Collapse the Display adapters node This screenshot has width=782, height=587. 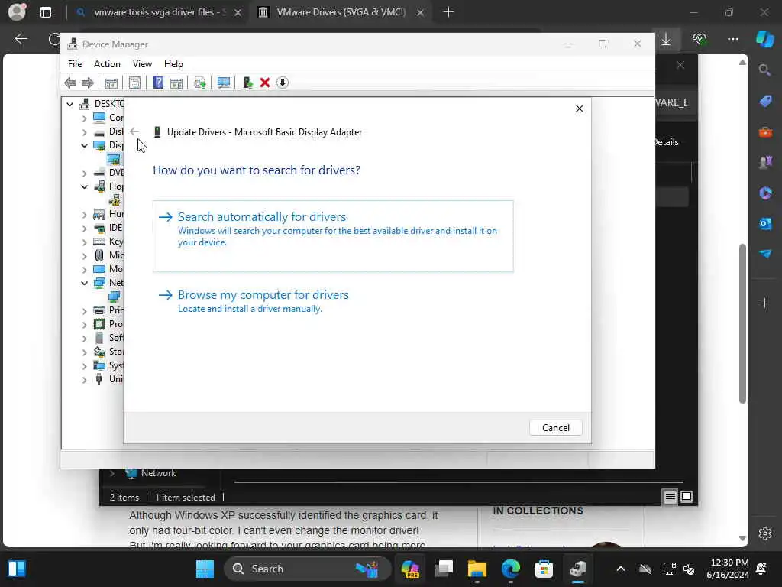click(84, 145)
